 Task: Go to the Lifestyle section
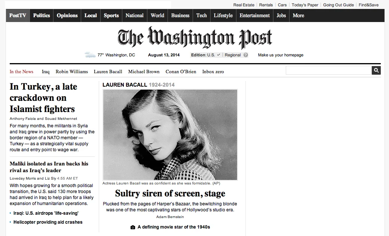tap(223, 15)
